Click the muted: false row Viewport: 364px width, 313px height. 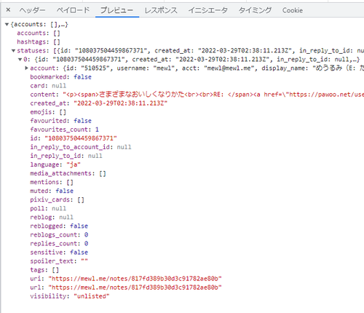pyautogui.click(x=52, y=191)
